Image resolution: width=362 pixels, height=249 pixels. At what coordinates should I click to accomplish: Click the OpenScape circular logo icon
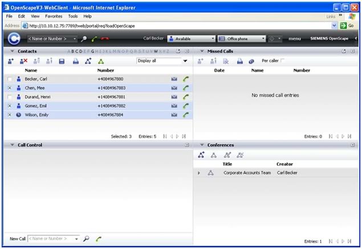tap(14, 38)
